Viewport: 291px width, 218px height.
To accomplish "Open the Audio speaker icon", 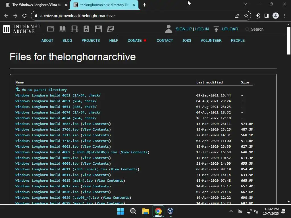I will pyautogui.click(x=86, y=29).
